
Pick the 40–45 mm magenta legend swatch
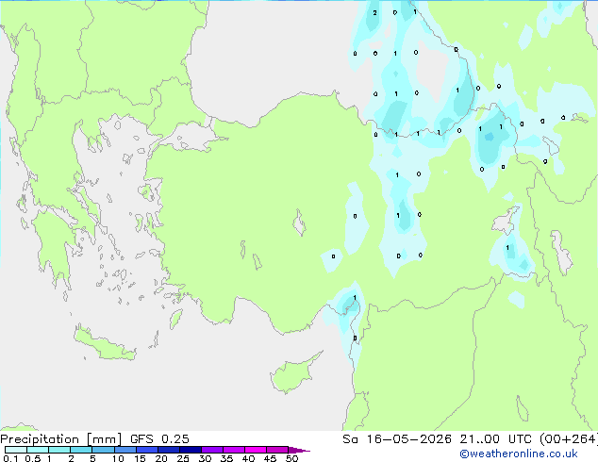(256, 450)
